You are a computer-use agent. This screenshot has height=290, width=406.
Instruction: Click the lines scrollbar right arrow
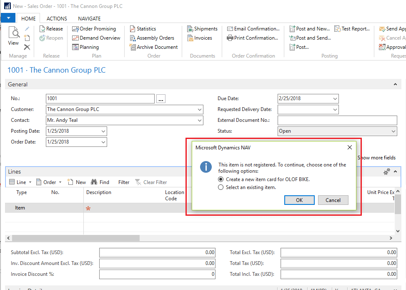point(391,238)
